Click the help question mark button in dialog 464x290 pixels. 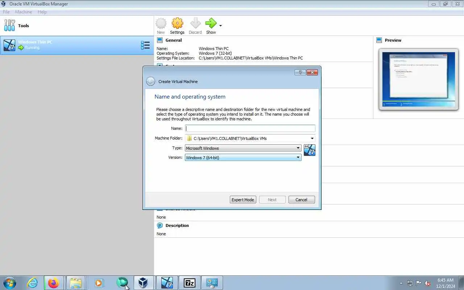[x=300, y=72]
